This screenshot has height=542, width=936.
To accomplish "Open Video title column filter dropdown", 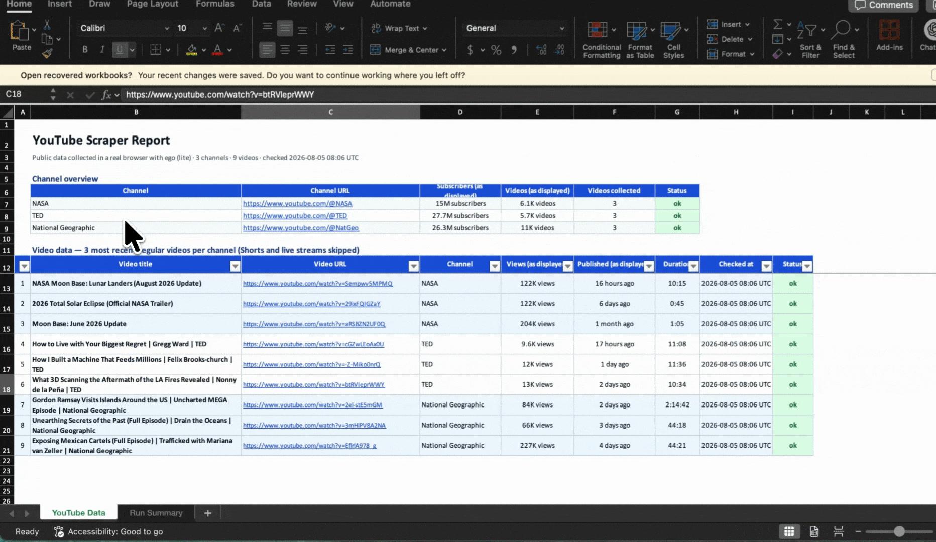I will 235,266.
